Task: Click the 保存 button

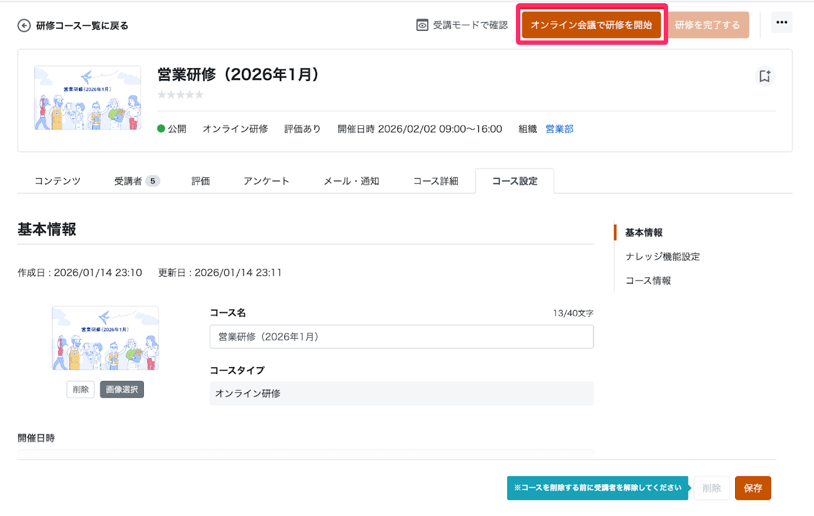Action: [753, 488]
